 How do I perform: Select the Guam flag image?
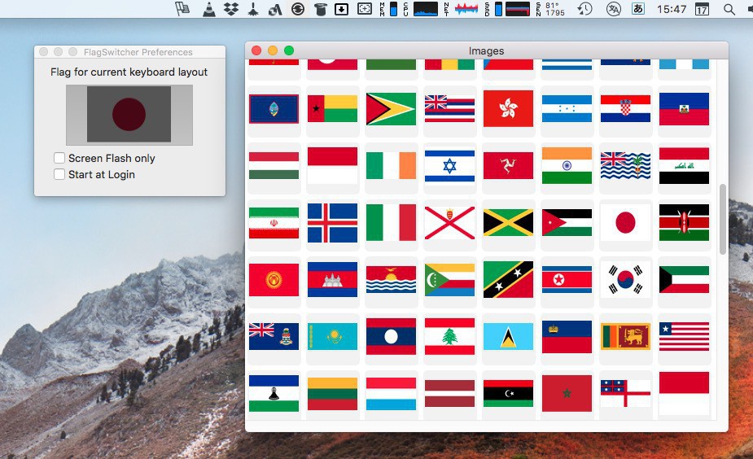click(274, 109)
